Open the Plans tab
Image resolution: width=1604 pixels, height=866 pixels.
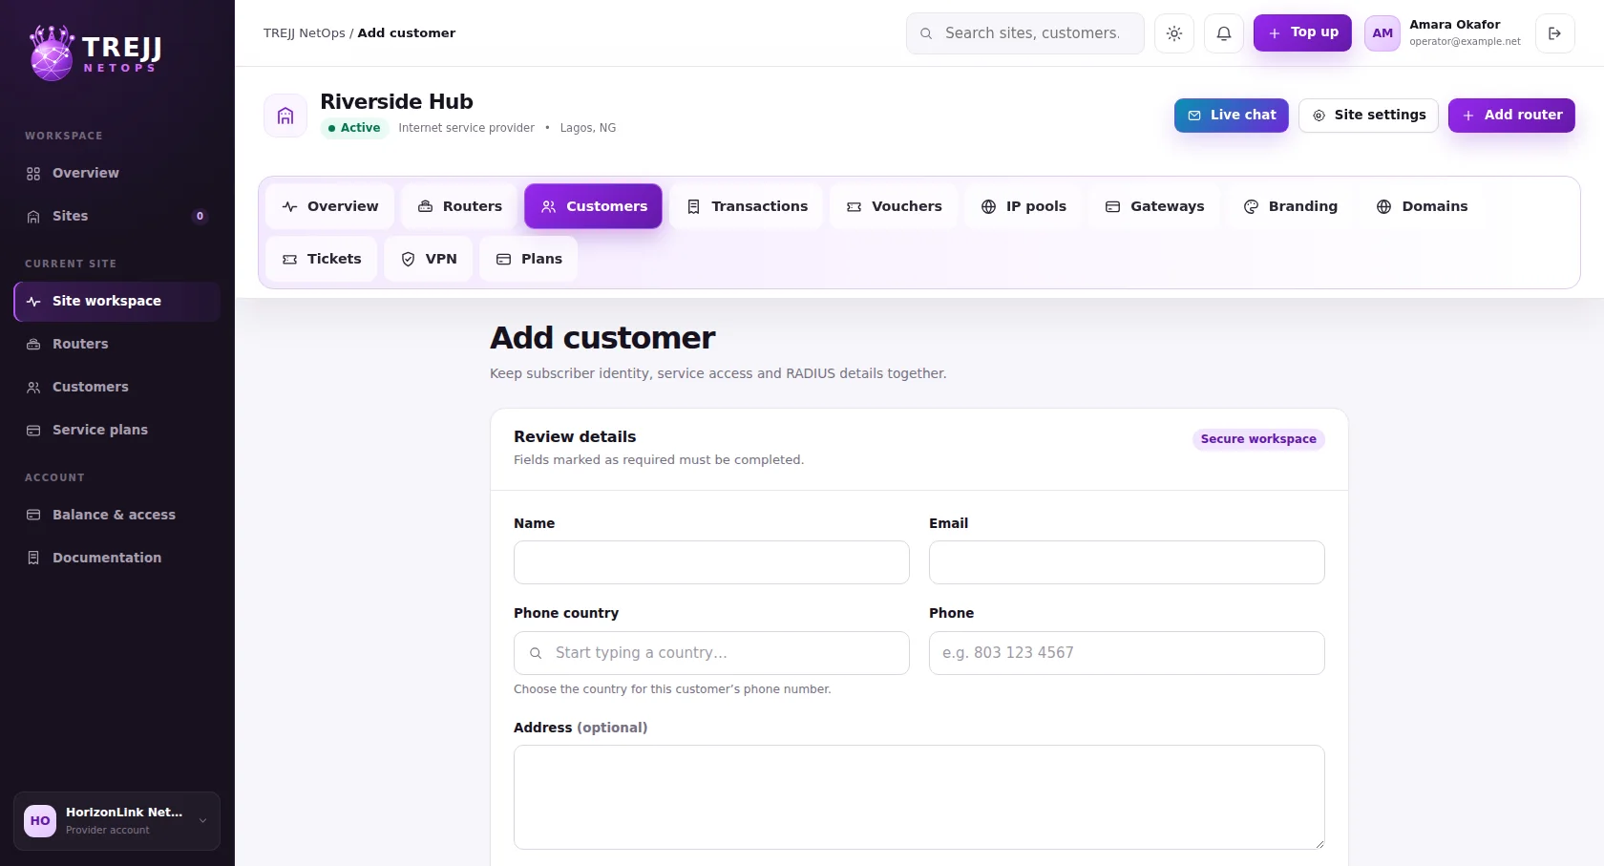tap(529, 259)
